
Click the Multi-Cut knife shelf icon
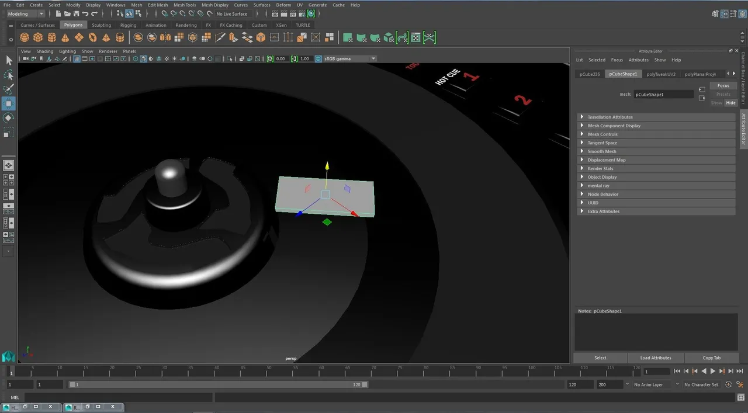pyautogui.click(x=220, y=37)
